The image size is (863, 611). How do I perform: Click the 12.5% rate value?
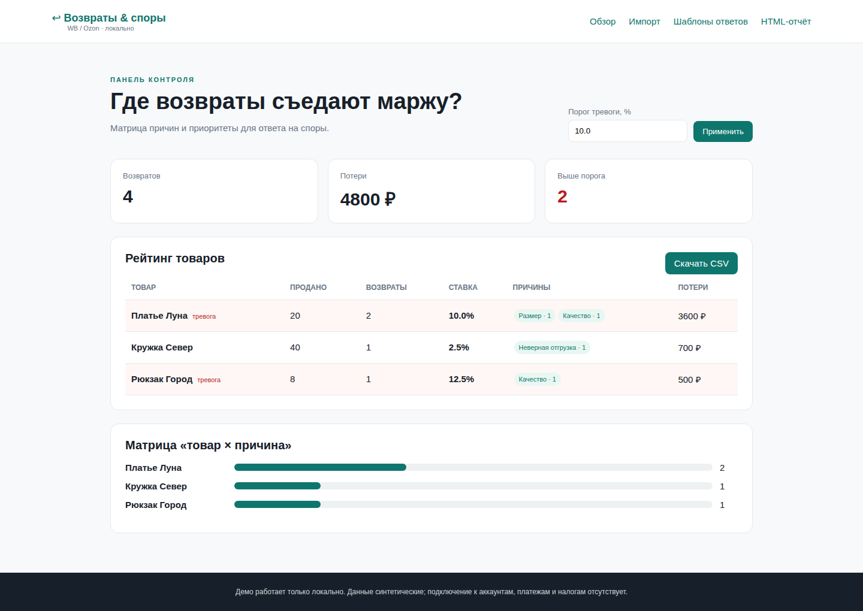coord(461,379)
